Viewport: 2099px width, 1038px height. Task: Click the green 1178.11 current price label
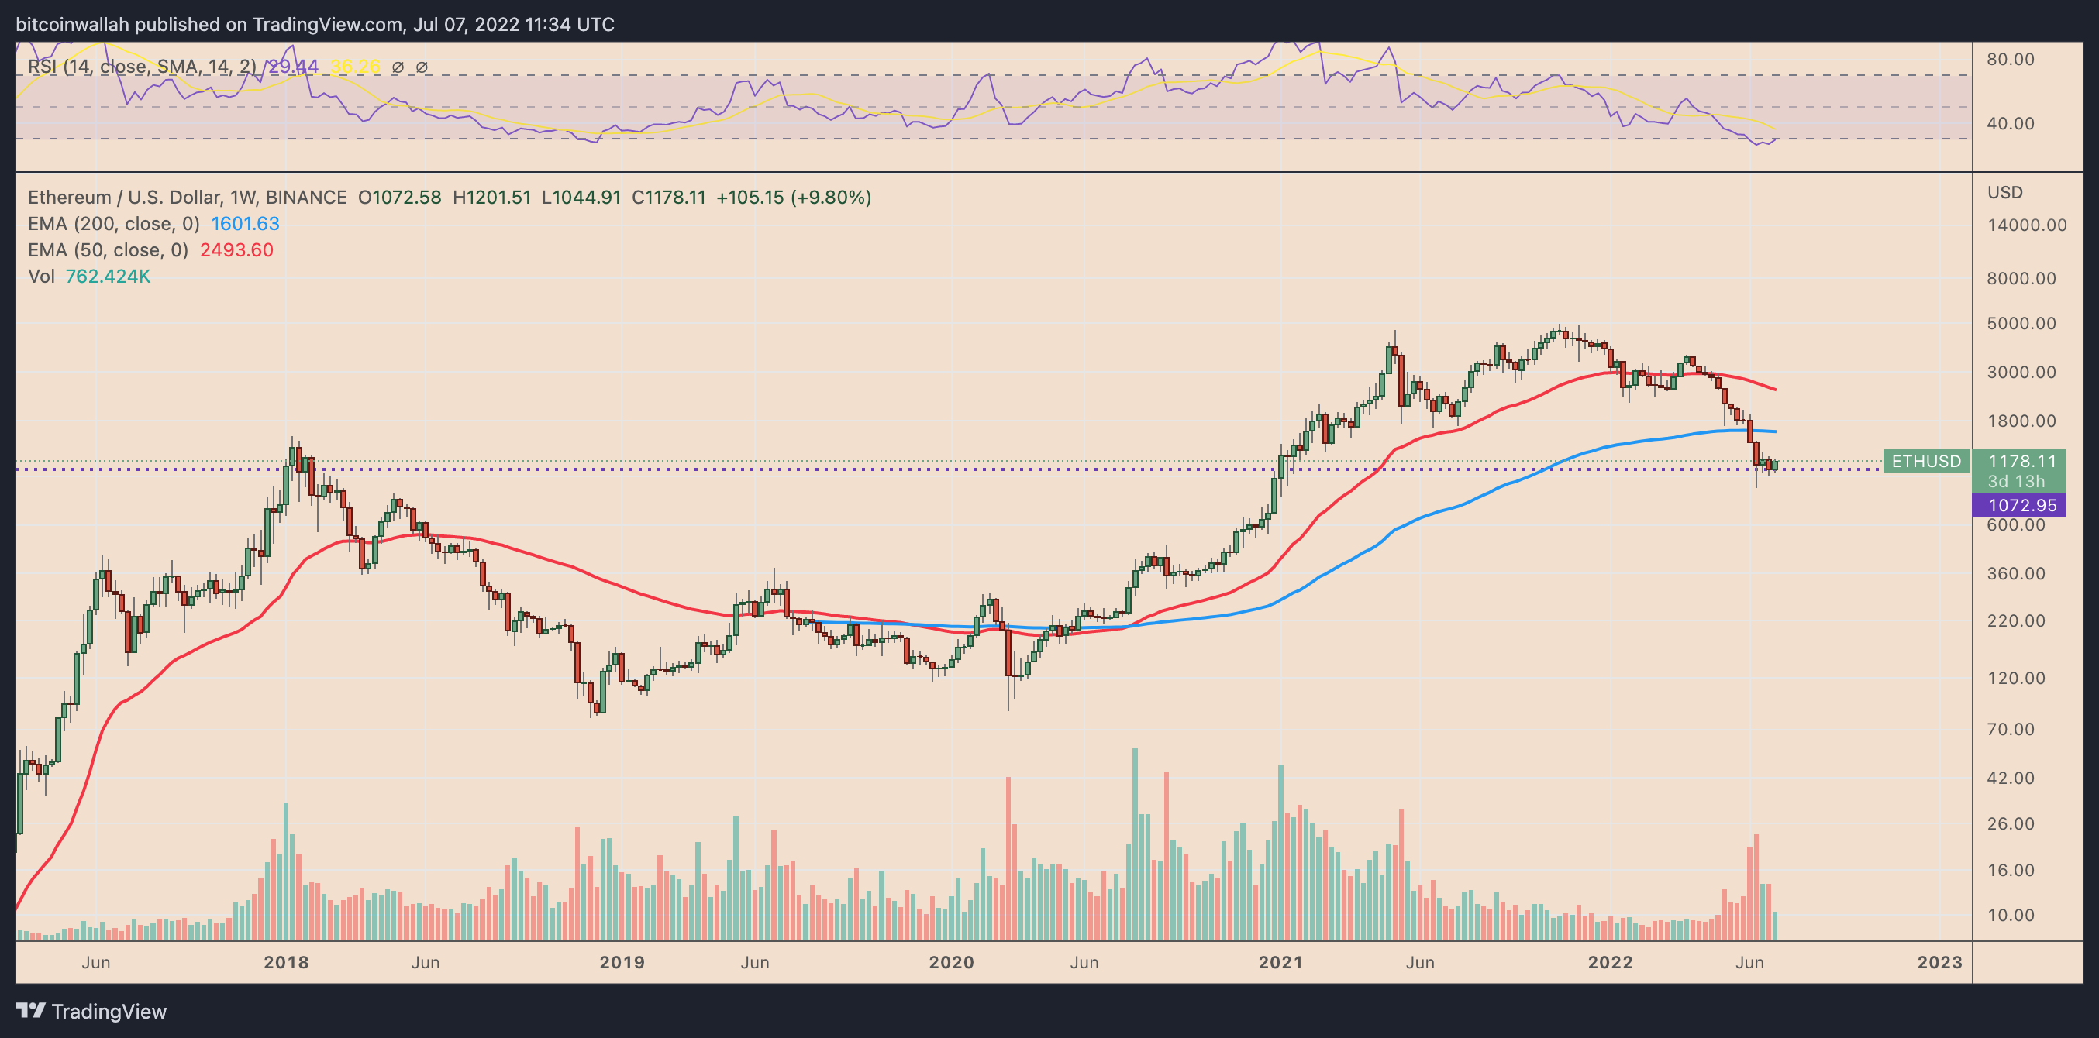pos(2019,461)
